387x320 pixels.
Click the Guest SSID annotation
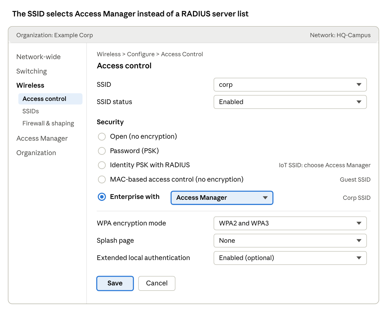pos(355,180)
